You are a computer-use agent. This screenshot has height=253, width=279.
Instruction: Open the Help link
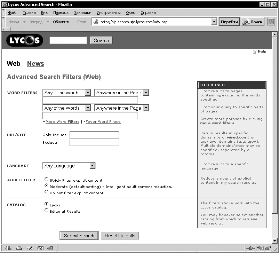pyautogui.click(x=262, y=52)
